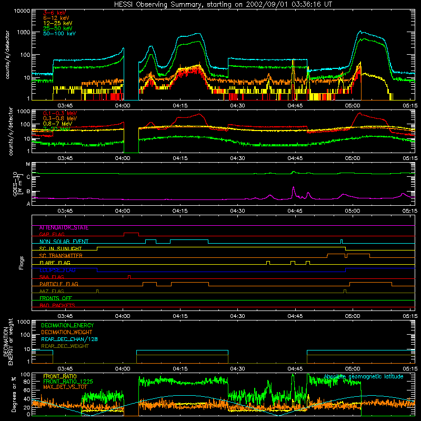Click the BAD_PACKETS flag label

[57, 305]
